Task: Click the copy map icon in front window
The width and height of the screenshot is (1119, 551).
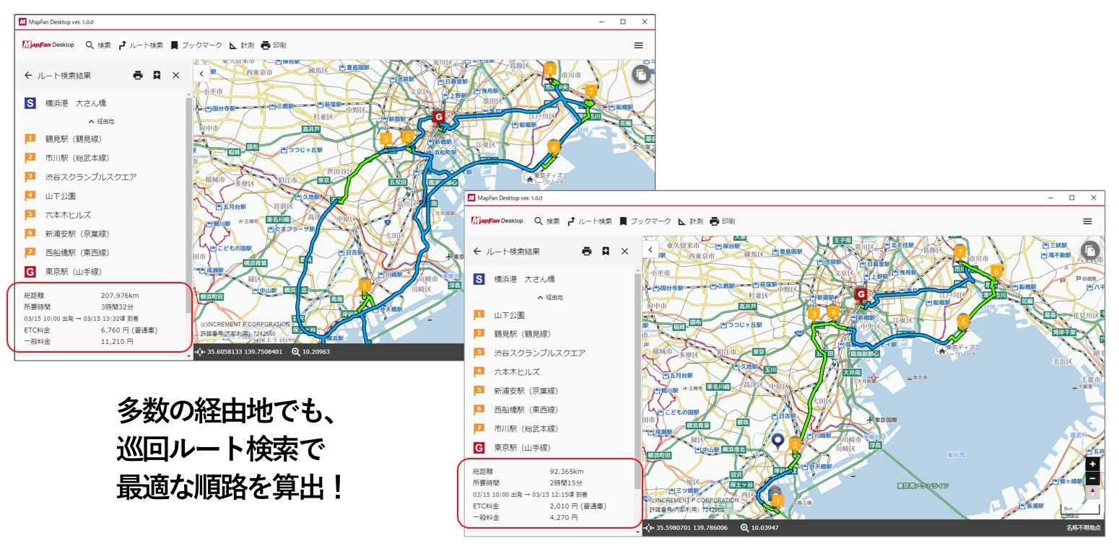Action: pos(1090,250)
